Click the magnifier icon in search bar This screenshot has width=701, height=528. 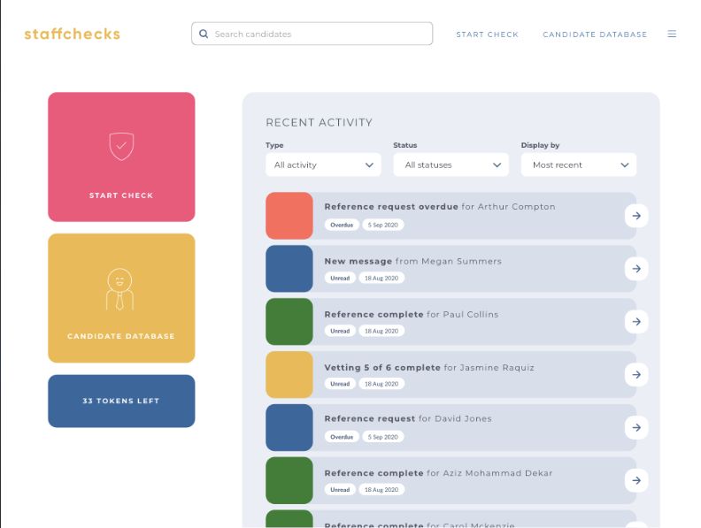coord(204,34)
